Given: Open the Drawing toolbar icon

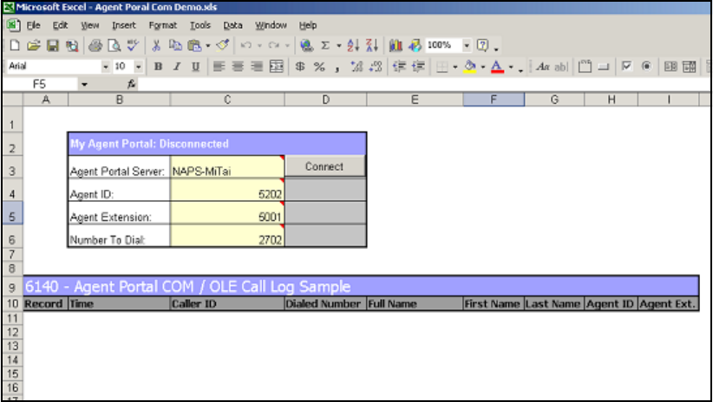Looking at the screenshot, I should [415, 45].
